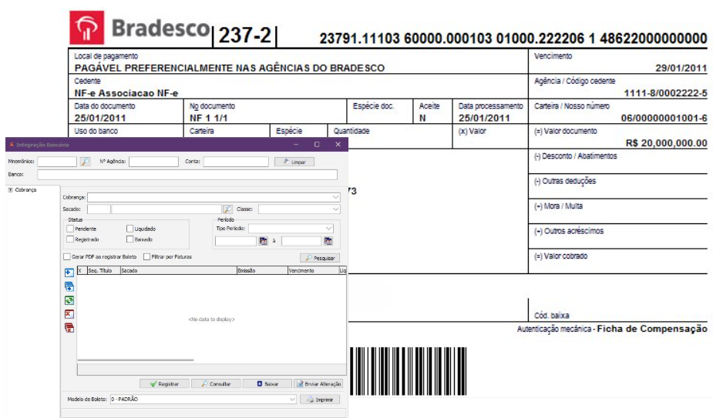Click the Banco input field

click(187, 175)
